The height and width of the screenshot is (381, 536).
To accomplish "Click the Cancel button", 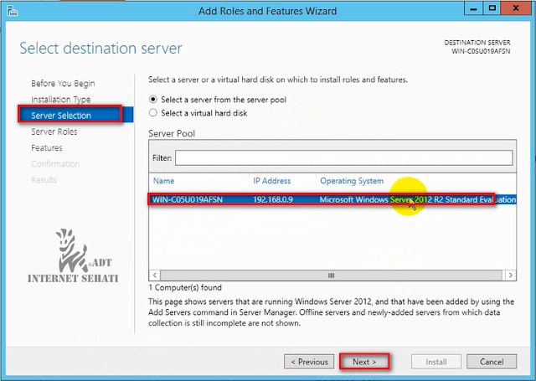I will coord(492,362).
